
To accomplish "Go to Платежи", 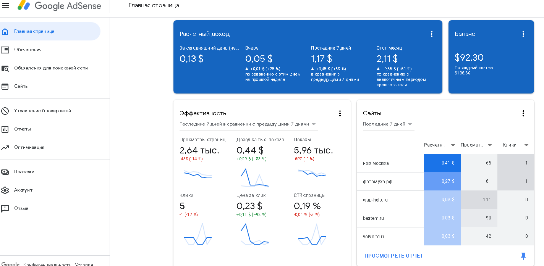I will coord(50,172).
